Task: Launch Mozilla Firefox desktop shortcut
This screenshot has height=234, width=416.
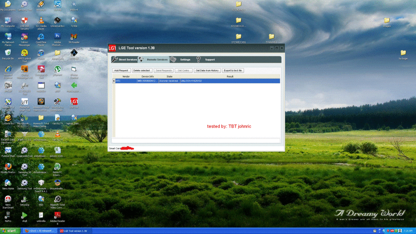Action: click(8, 168)
